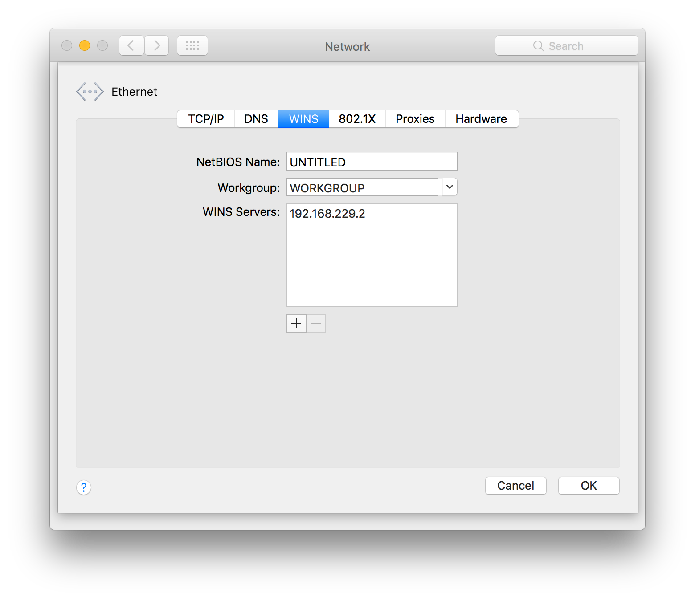Switch to the Hardware tab
Viewport: 695px width, 601px height.
tap(482, 119)
